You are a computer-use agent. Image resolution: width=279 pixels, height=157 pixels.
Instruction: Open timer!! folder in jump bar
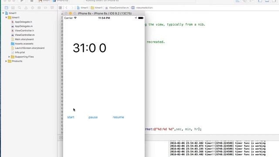(x=97, y=8)
